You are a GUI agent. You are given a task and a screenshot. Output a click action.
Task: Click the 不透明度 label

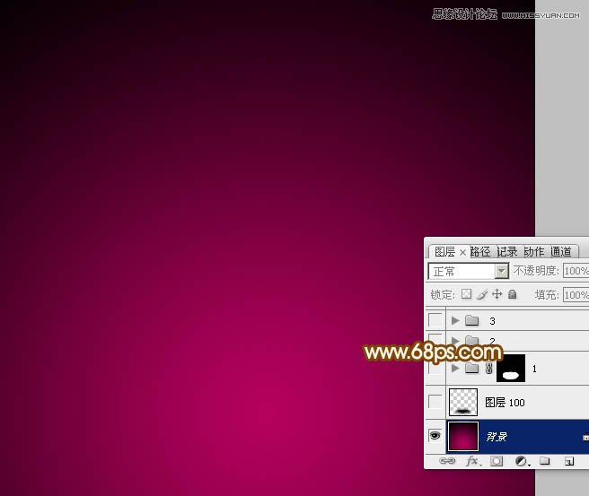(536, 271)
